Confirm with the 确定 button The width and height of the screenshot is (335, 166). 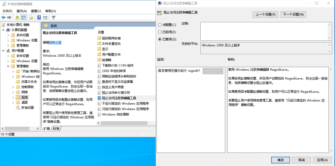(280, 160)
